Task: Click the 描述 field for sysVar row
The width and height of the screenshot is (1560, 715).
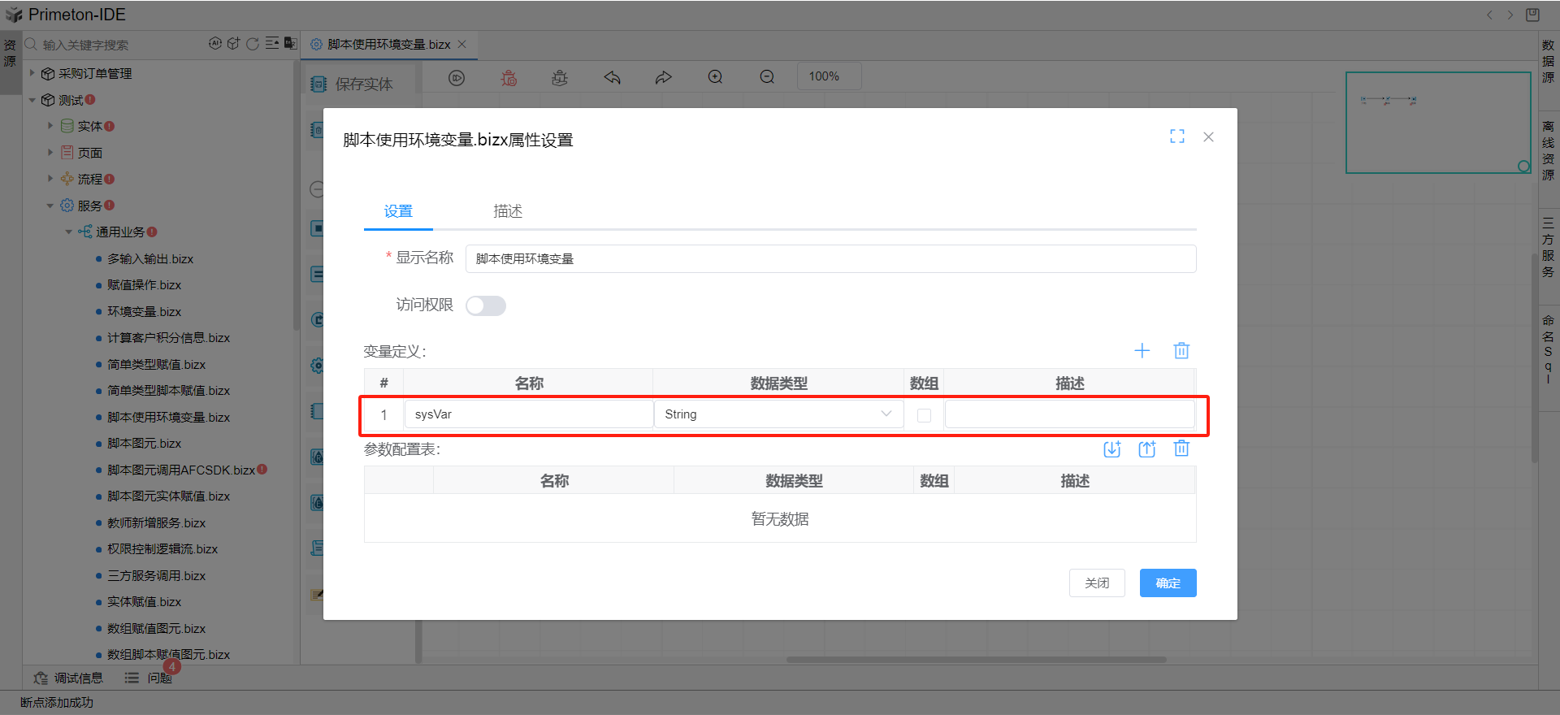Action: coord(1069,414)
